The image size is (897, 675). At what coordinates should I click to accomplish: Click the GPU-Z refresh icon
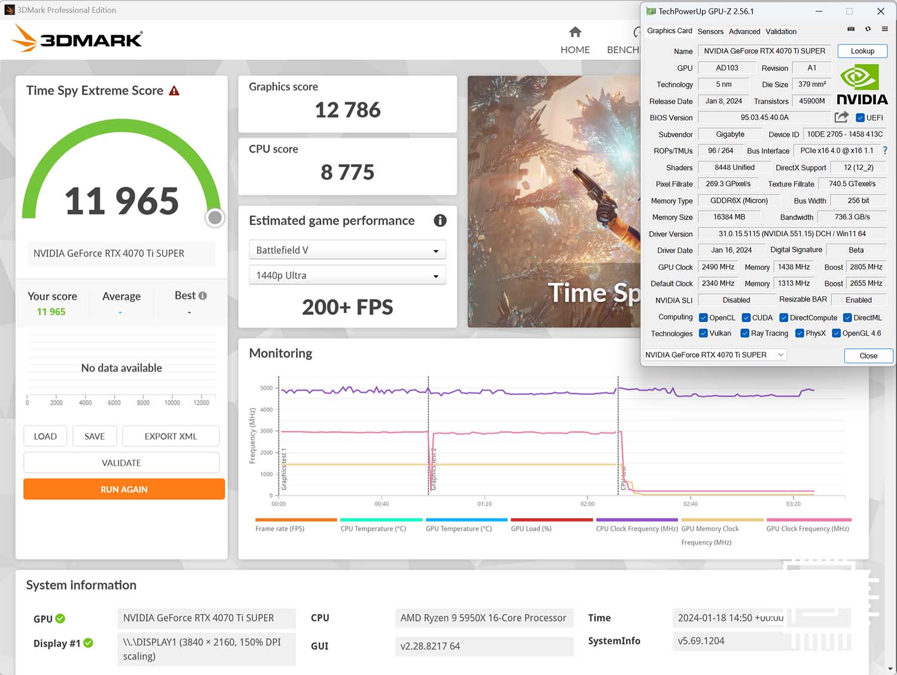click(868, 29)
